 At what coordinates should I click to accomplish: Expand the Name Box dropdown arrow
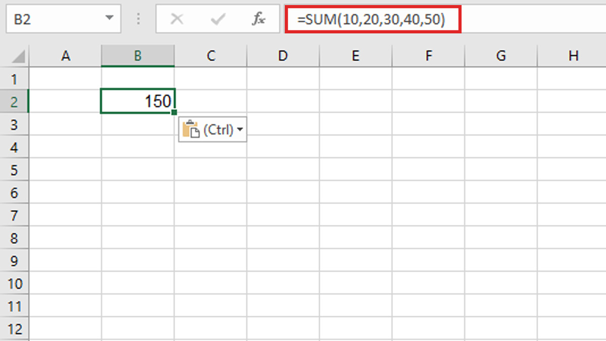click(109, 19)
